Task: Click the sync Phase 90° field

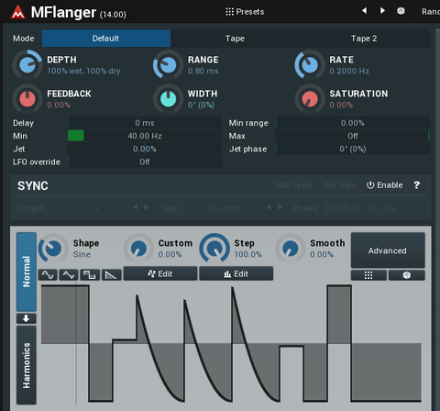Action: (x=375, y=208)
